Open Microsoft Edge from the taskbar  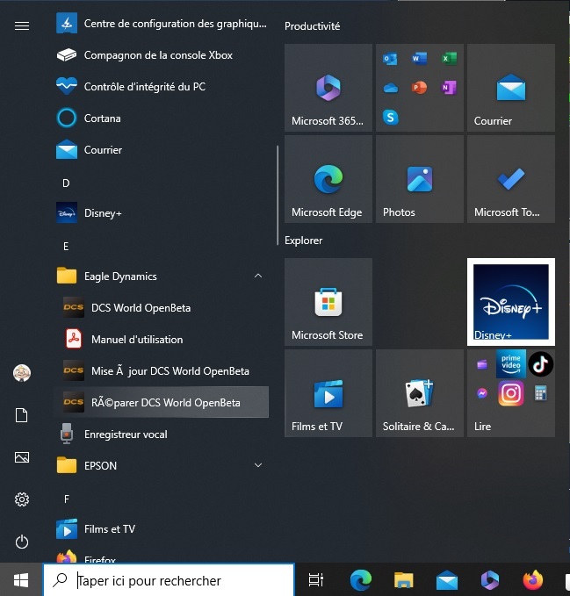pyautogui.click(x=360, y=580)
